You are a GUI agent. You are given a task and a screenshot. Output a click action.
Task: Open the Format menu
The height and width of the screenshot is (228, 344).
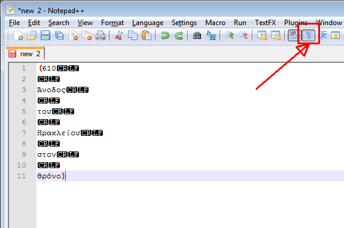[112, 23]
